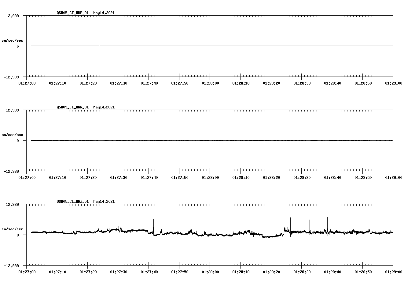Click the May14,2021 date on the bottom plot

104,201
